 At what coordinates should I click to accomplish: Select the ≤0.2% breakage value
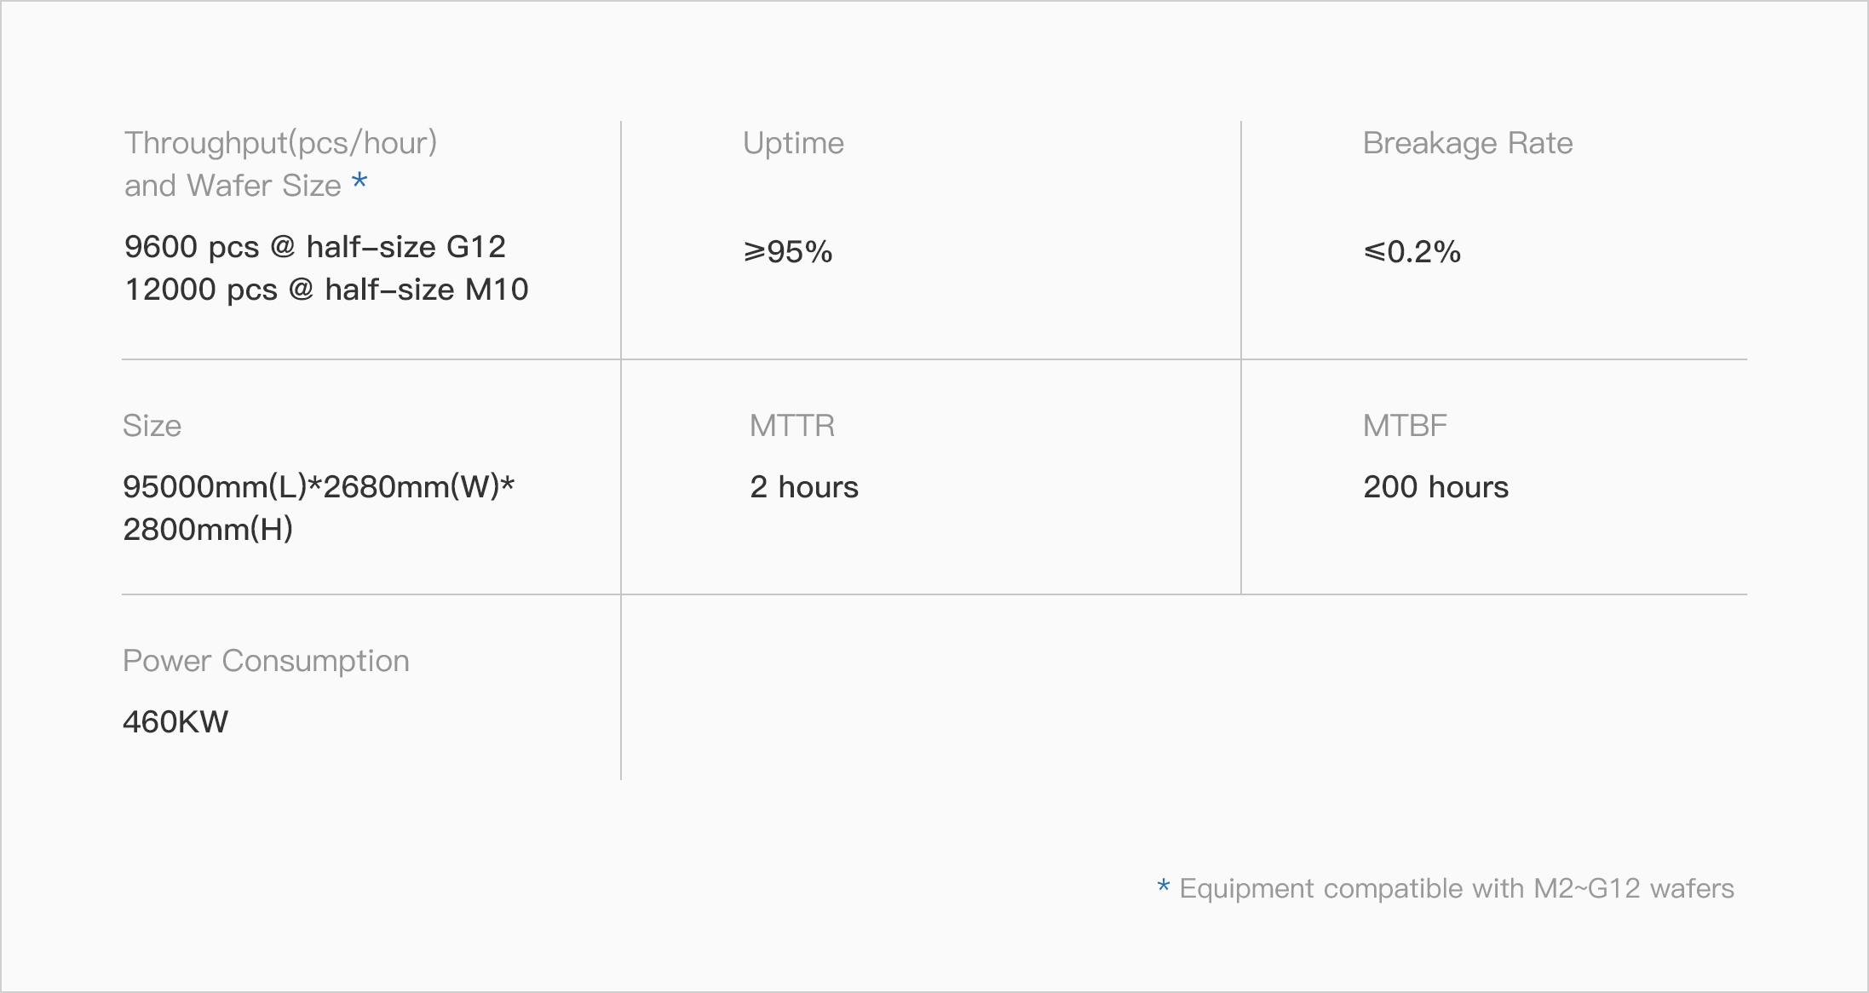(1412, 252)
